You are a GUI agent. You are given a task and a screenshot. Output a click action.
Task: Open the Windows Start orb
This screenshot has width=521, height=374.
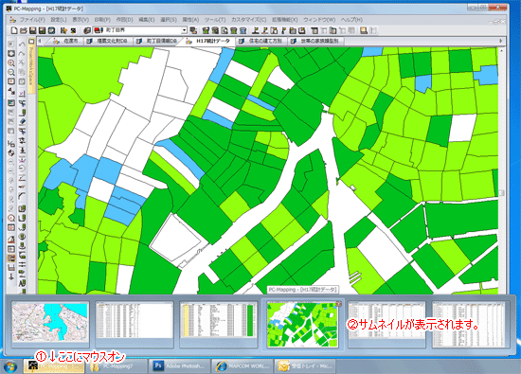click(10, 366)
